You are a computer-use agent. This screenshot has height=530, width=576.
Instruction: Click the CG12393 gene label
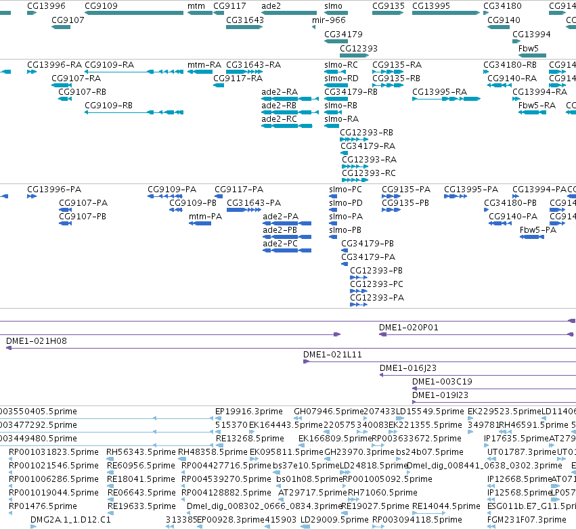tap(359, 49)
